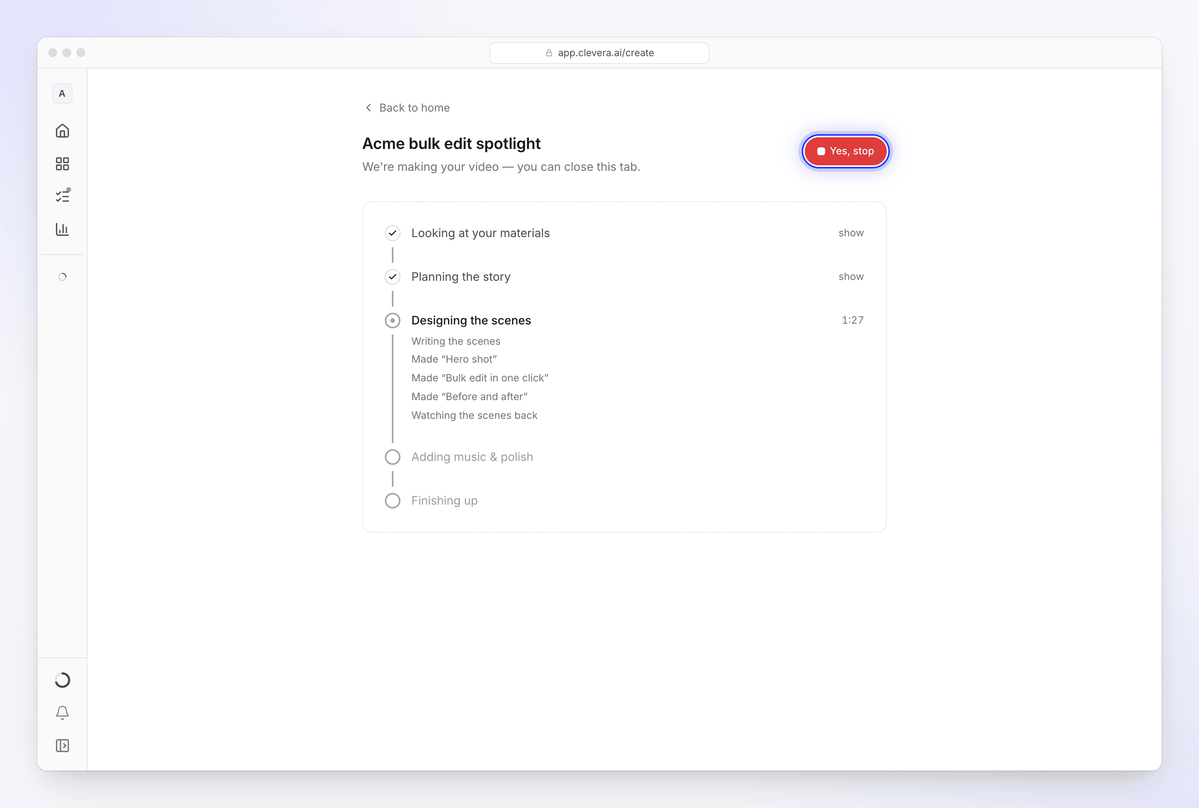Show details for Planning the story
Screen dimensions: 1199x808
pos(851,277)
